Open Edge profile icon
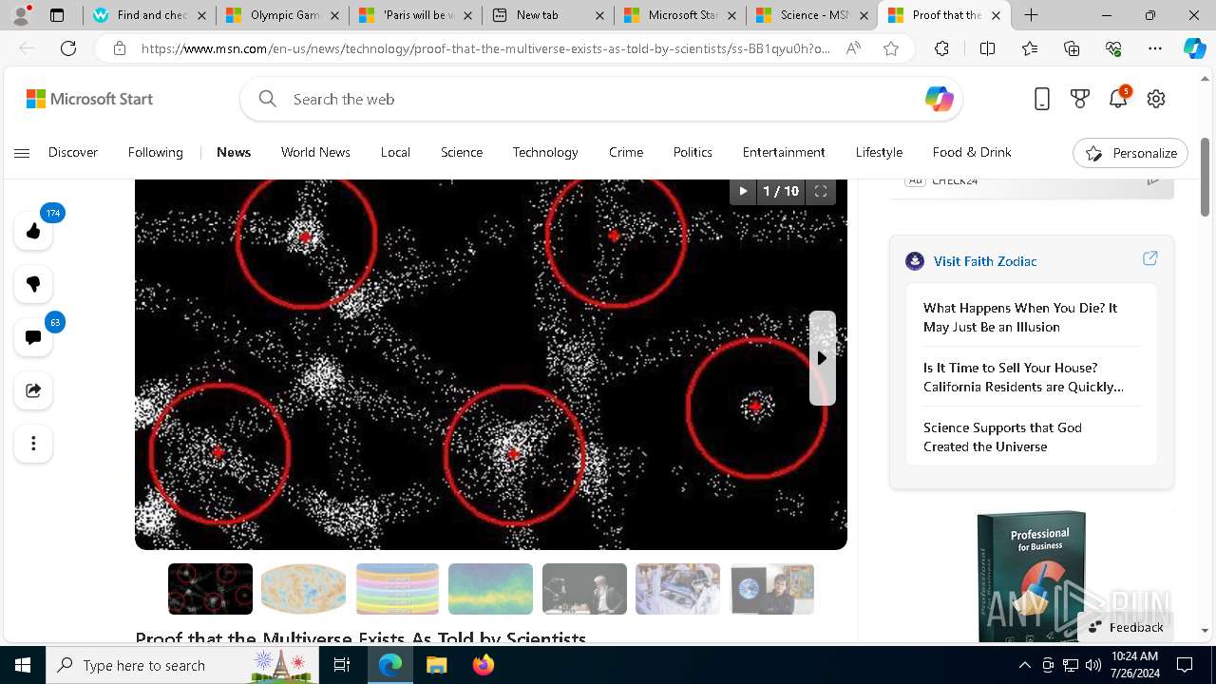 pos(22,14)
